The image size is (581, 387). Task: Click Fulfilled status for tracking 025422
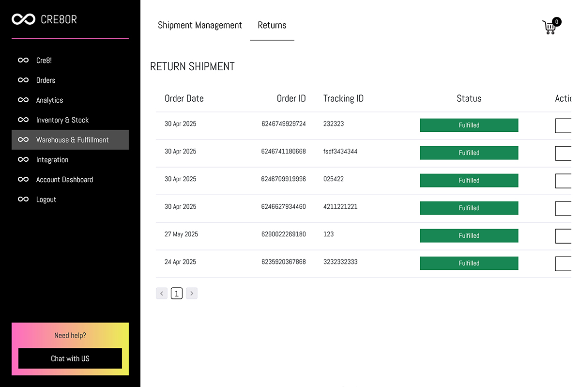[469, 180]
